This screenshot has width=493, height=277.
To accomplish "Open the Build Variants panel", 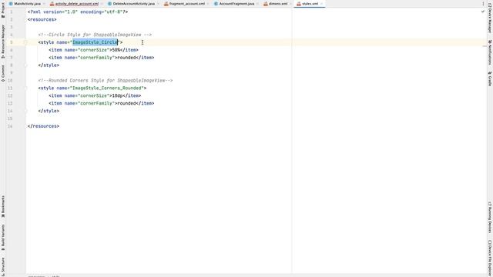I will click(3, 237).
